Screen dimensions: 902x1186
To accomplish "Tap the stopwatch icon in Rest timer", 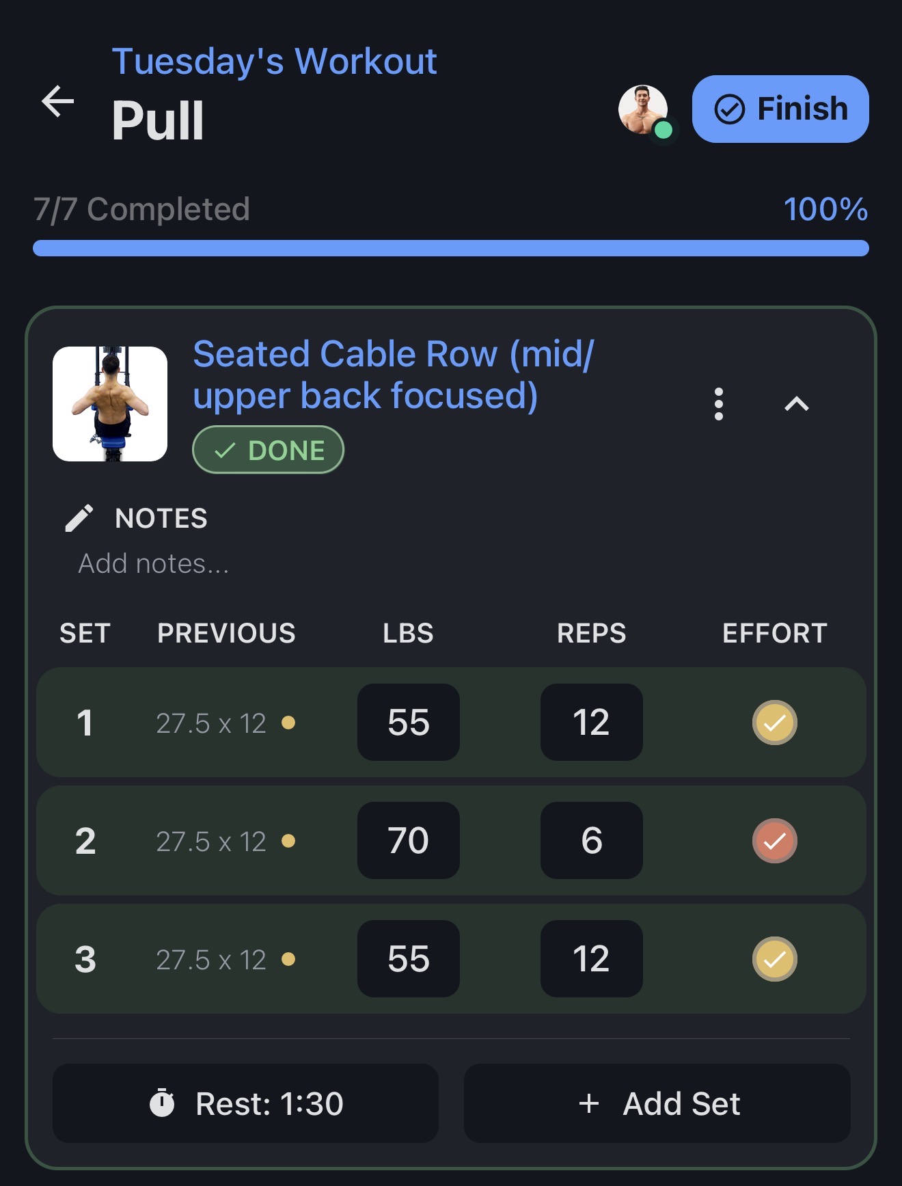I will point(162,1103).
